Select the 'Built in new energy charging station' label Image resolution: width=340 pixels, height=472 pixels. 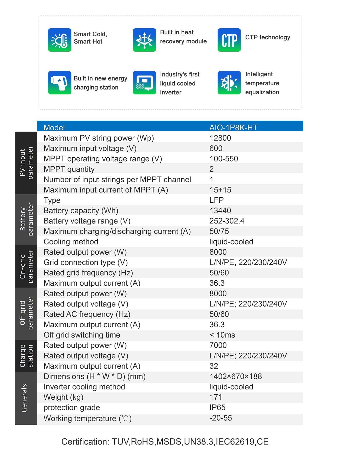coord(100,83)
